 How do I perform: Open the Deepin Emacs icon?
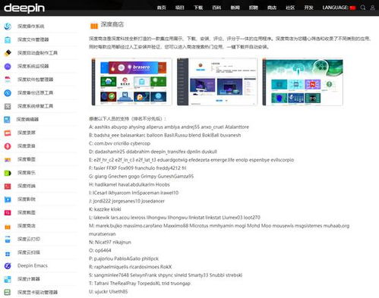pos(8,266)
